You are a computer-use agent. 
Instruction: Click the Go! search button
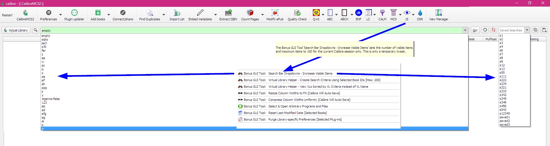pos(475,30)
